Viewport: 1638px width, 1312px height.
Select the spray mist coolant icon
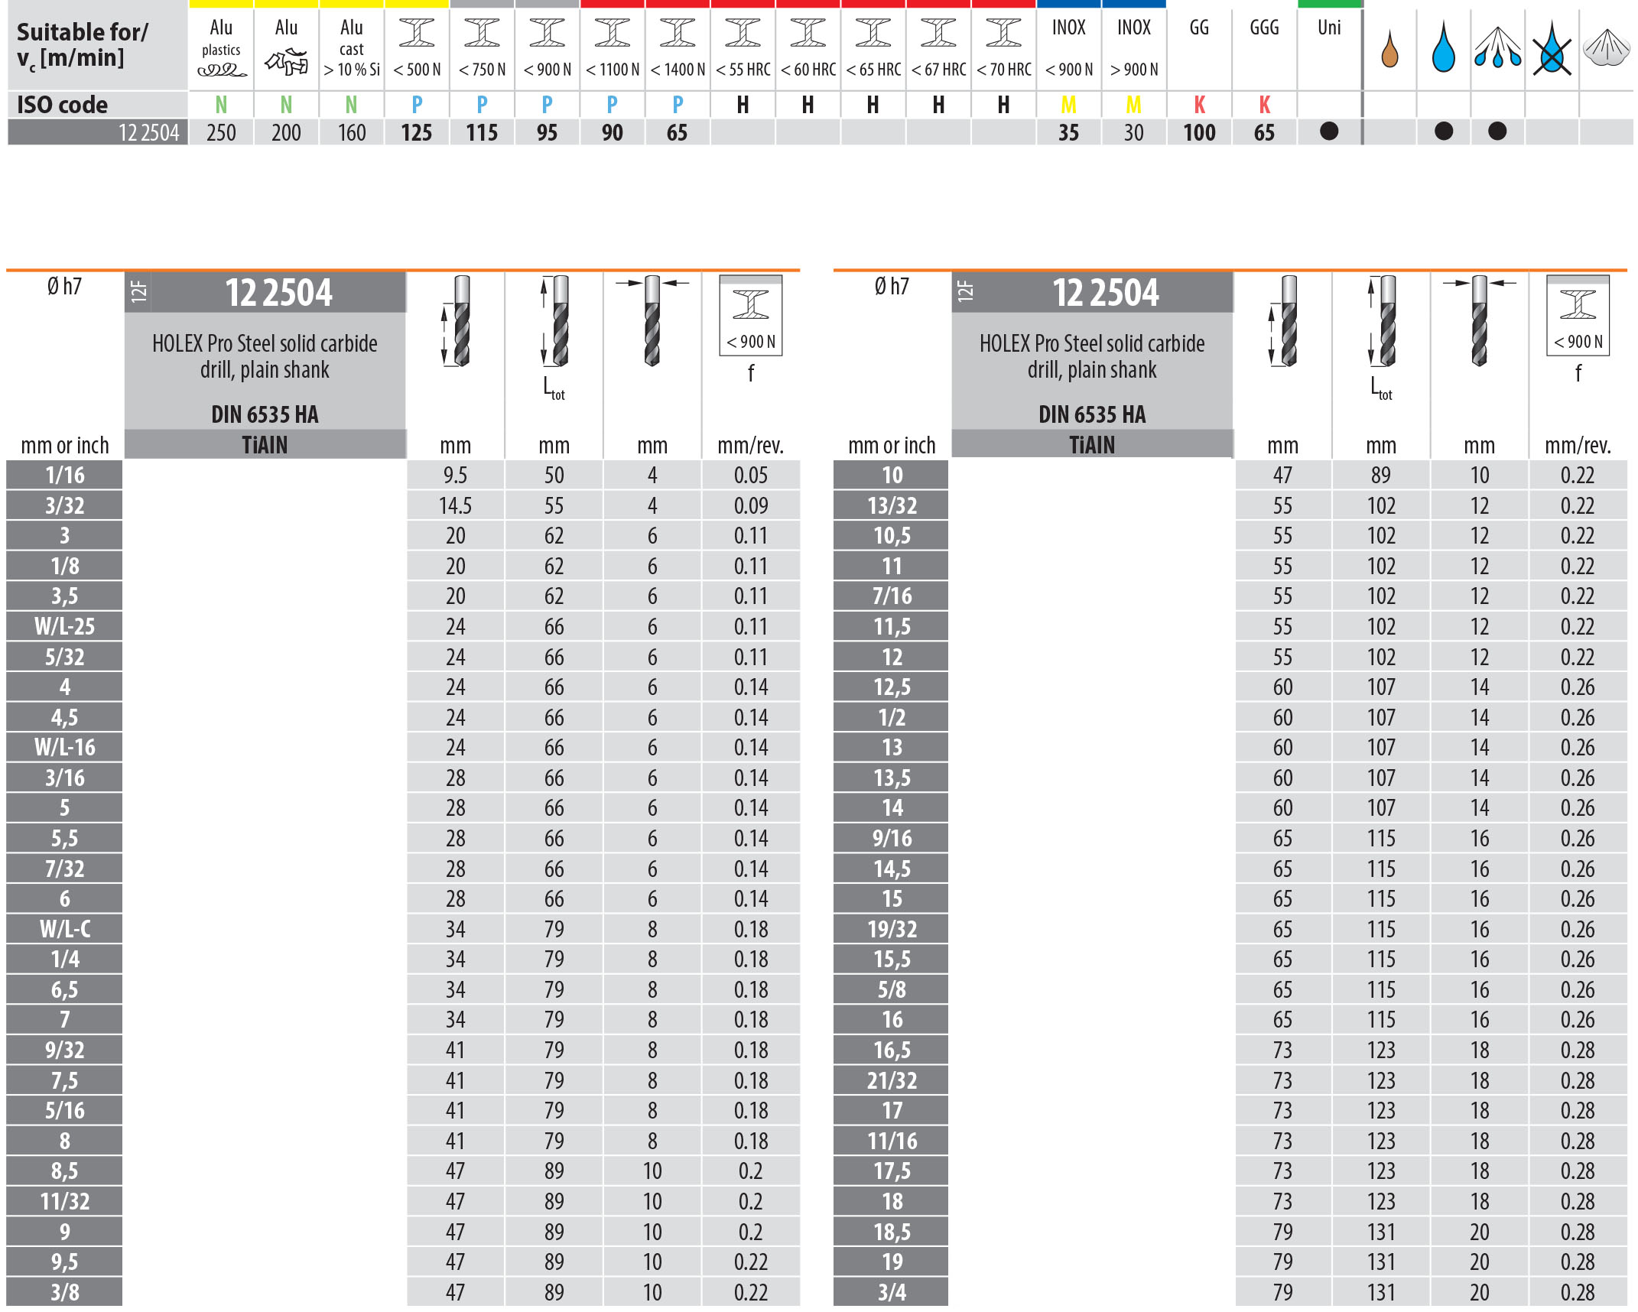pyautogui.click(x=1498, y=47)
